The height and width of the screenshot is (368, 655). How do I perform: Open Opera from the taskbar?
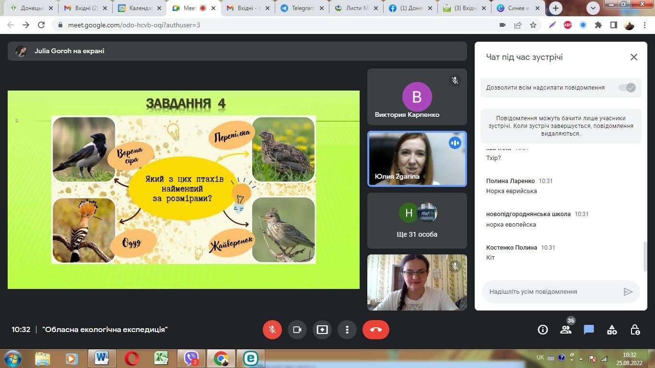click(132, 358)
